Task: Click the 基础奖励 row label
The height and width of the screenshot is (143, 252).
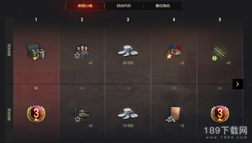Action: pos(9,50)
